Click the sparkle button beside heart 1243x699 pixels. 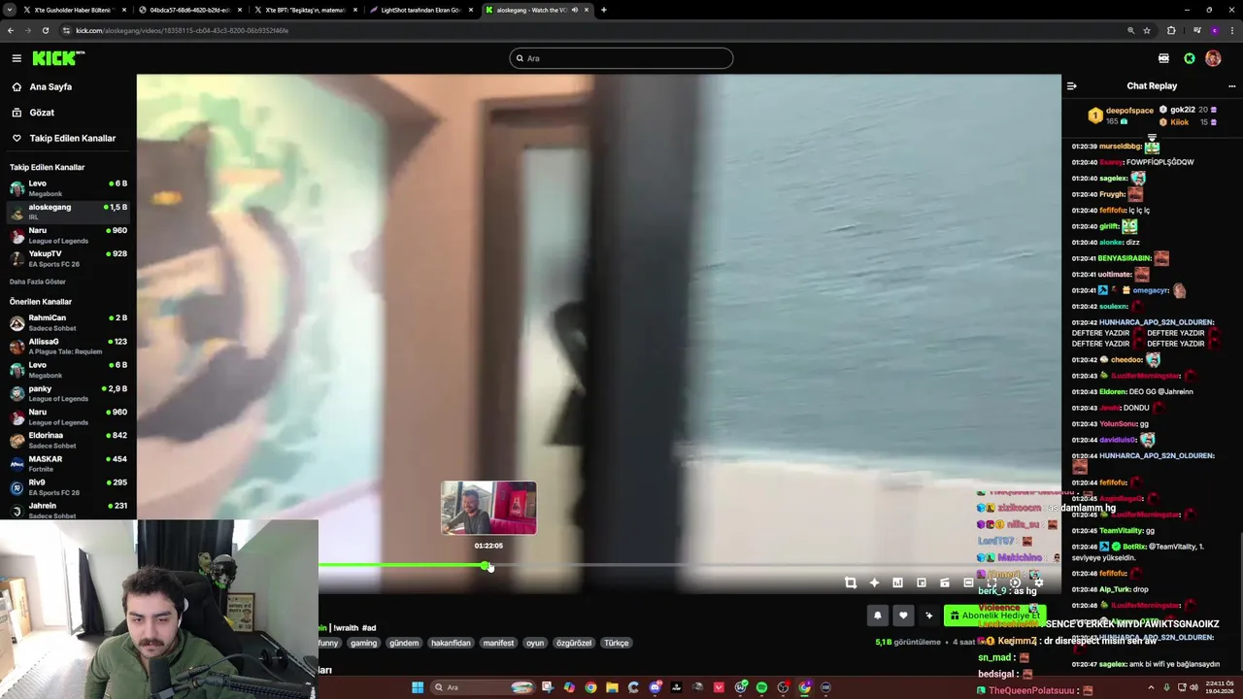coord(928,616)
